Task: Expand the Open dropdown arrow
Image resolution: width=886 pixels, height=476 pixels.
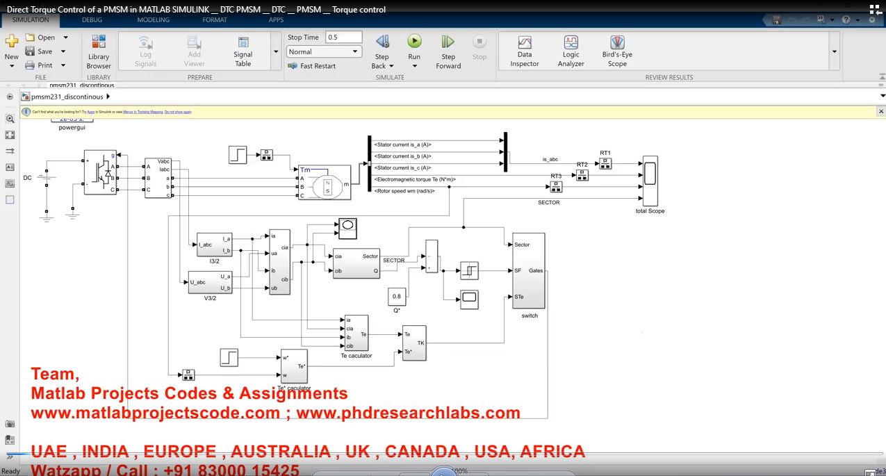Action: [x=65, y=38]
